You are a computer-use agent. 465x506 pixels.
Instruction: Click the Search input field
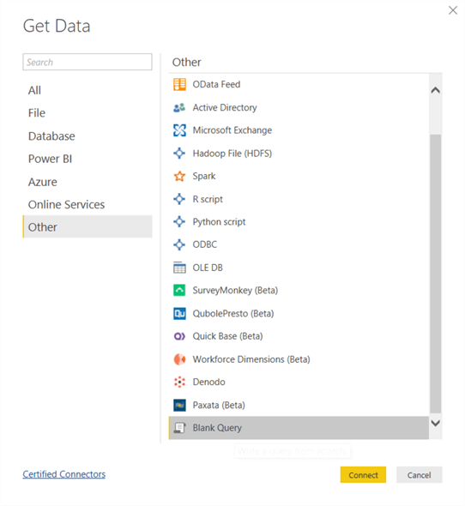click(88, 62)
